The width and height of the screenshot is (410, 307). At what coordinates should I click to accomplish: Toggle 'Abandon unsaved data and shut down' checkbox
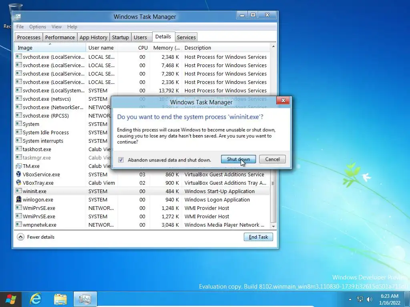121,160
